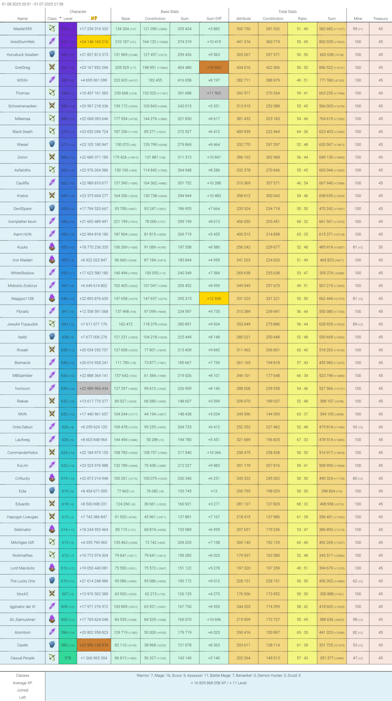Click the sort arrow beside the Level header
This screenshot has width=392, height=701.
click(60, 18)
